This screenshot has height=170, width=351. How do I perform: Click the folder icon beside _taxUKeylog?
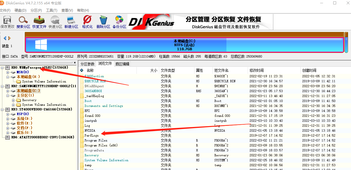82,96
